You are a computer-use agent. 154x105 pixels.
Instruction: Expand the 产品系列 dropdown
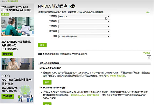(84, 21)
